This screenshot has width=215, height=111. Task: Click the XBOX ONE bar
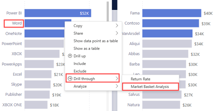[36, 105]
